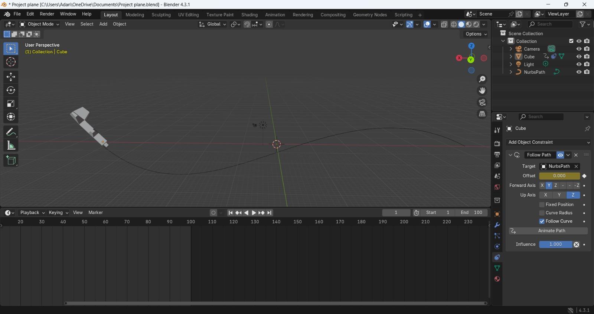The image size is (594, 314).
Task: Switch perspective/orthographic grid icon
Action: (482, 114)
